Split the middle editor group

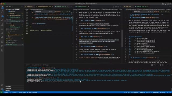(x=118, y=7)
